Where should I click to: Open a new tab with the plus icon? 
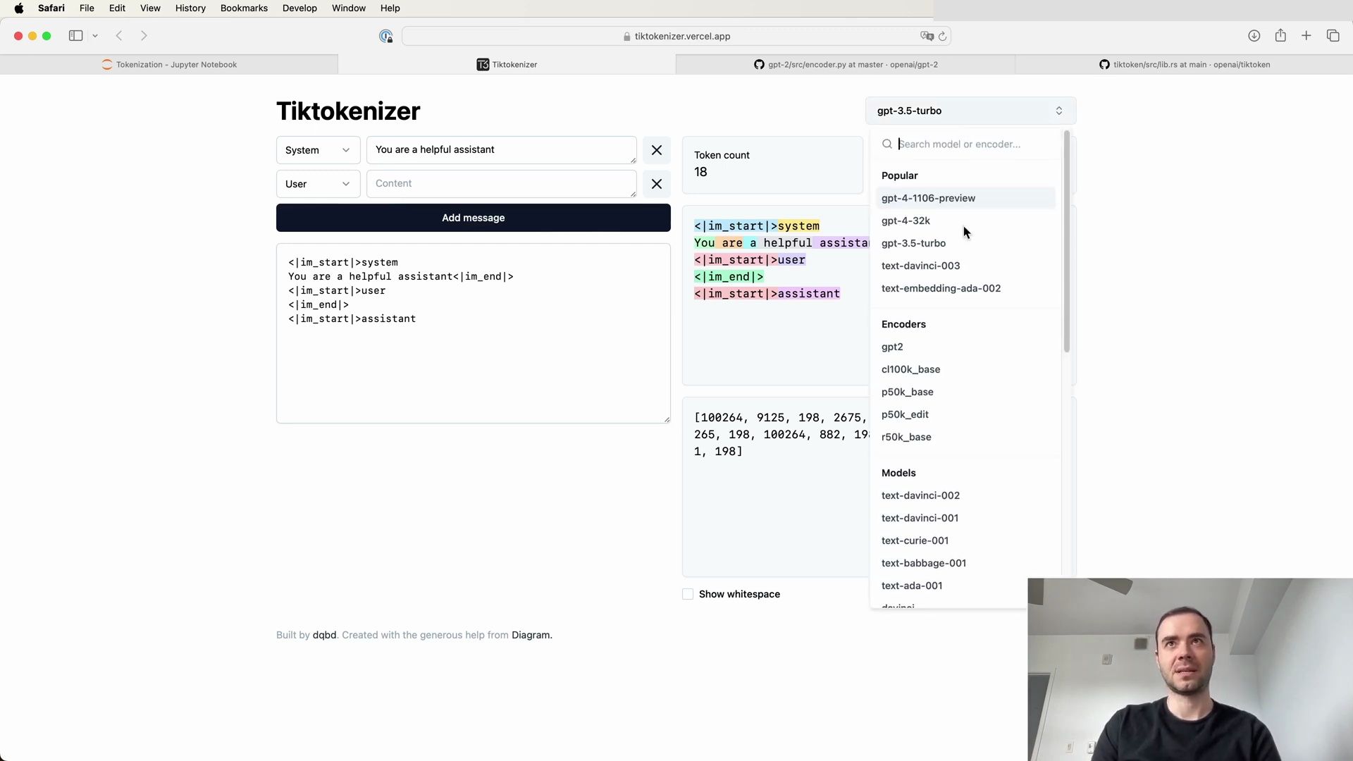tap(1306, 36)
